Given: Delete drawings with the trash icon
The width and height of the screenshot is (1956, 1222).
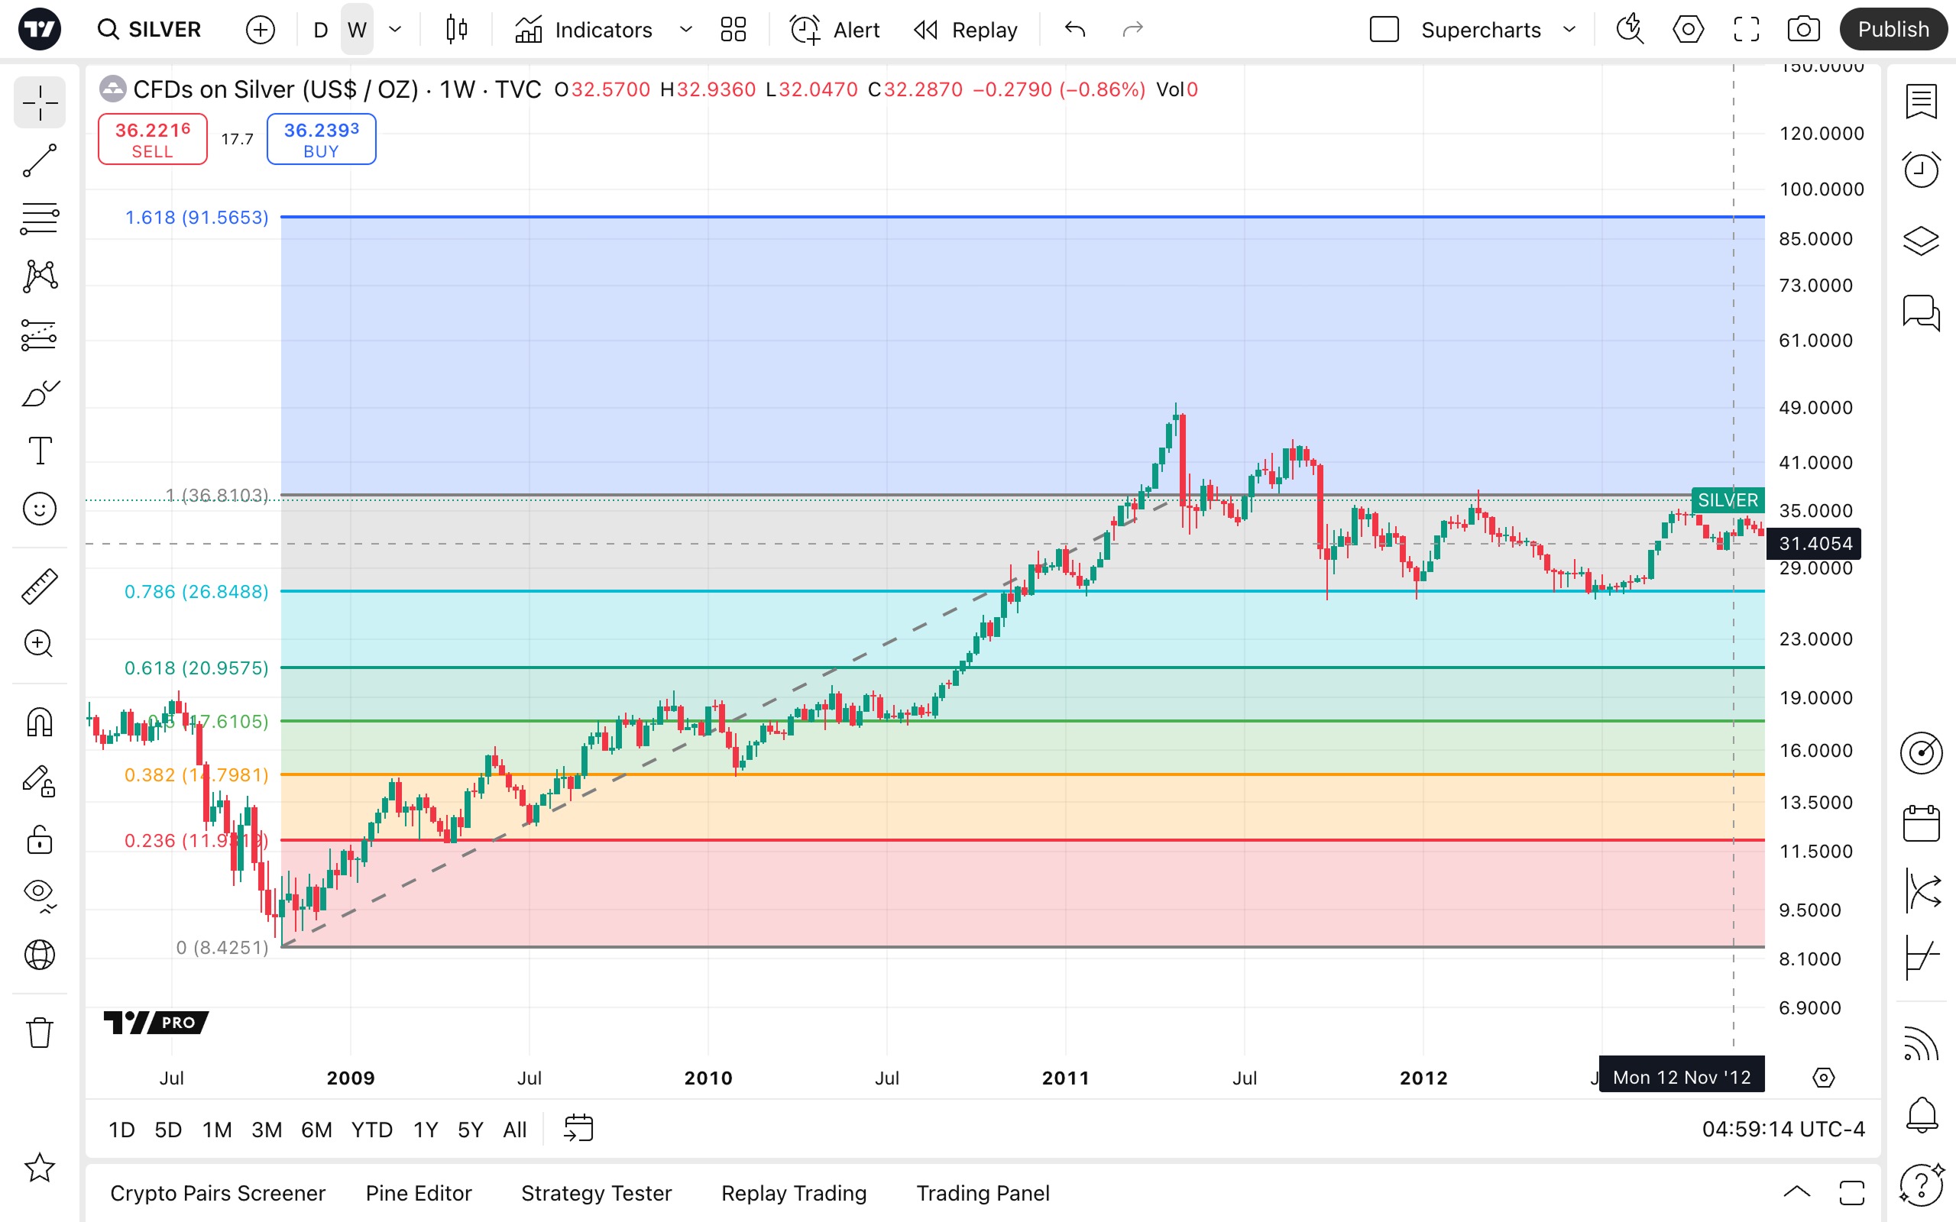Looking at the screenshot, I should coord(39,1032).
